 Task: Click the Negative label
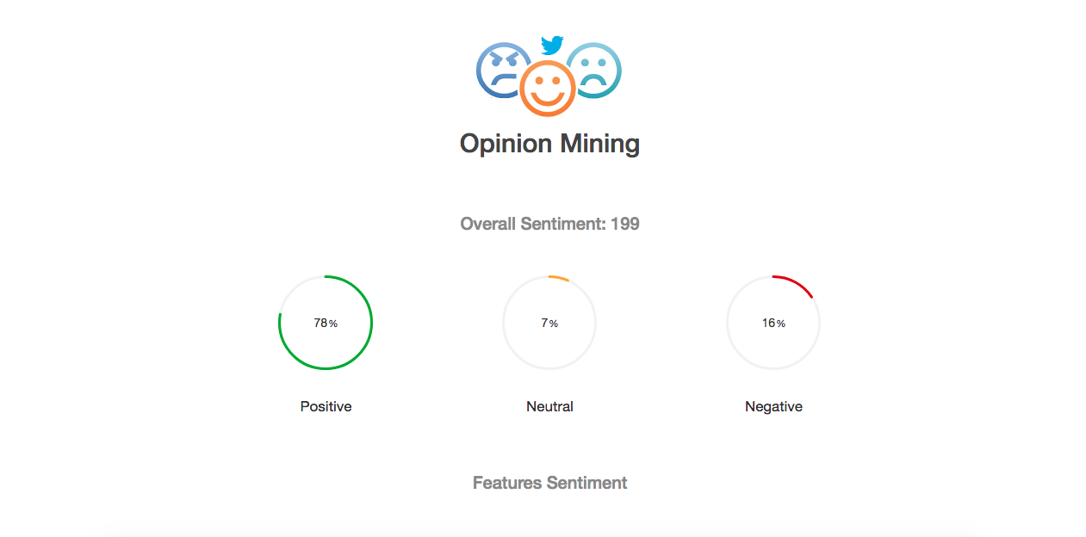point(773,406)
